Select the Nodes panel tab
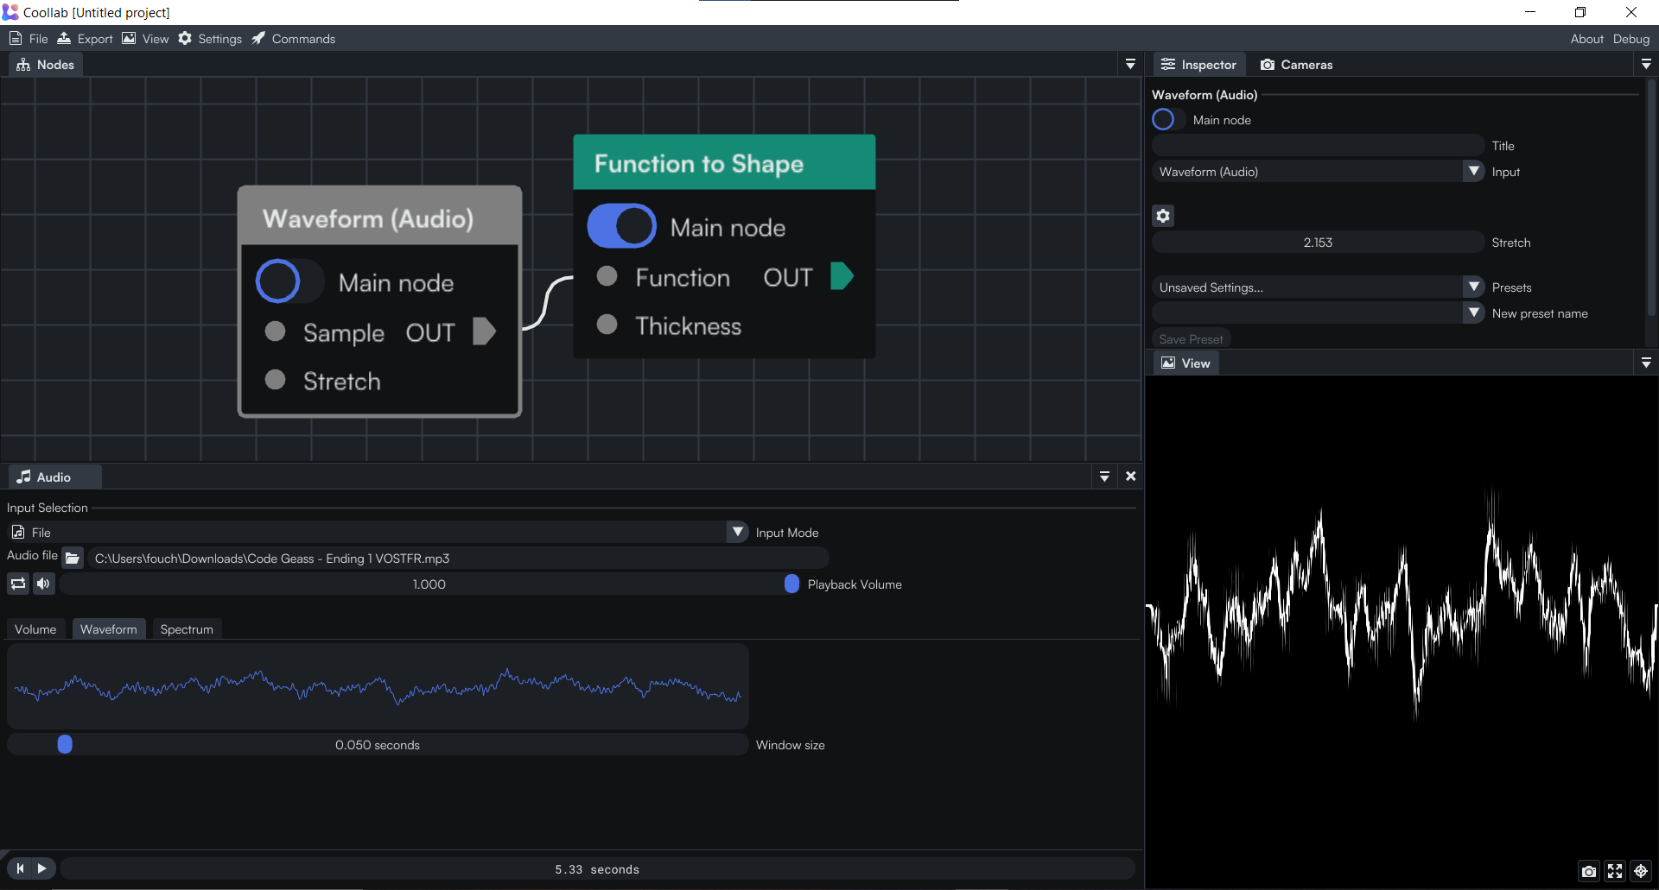 46,65
